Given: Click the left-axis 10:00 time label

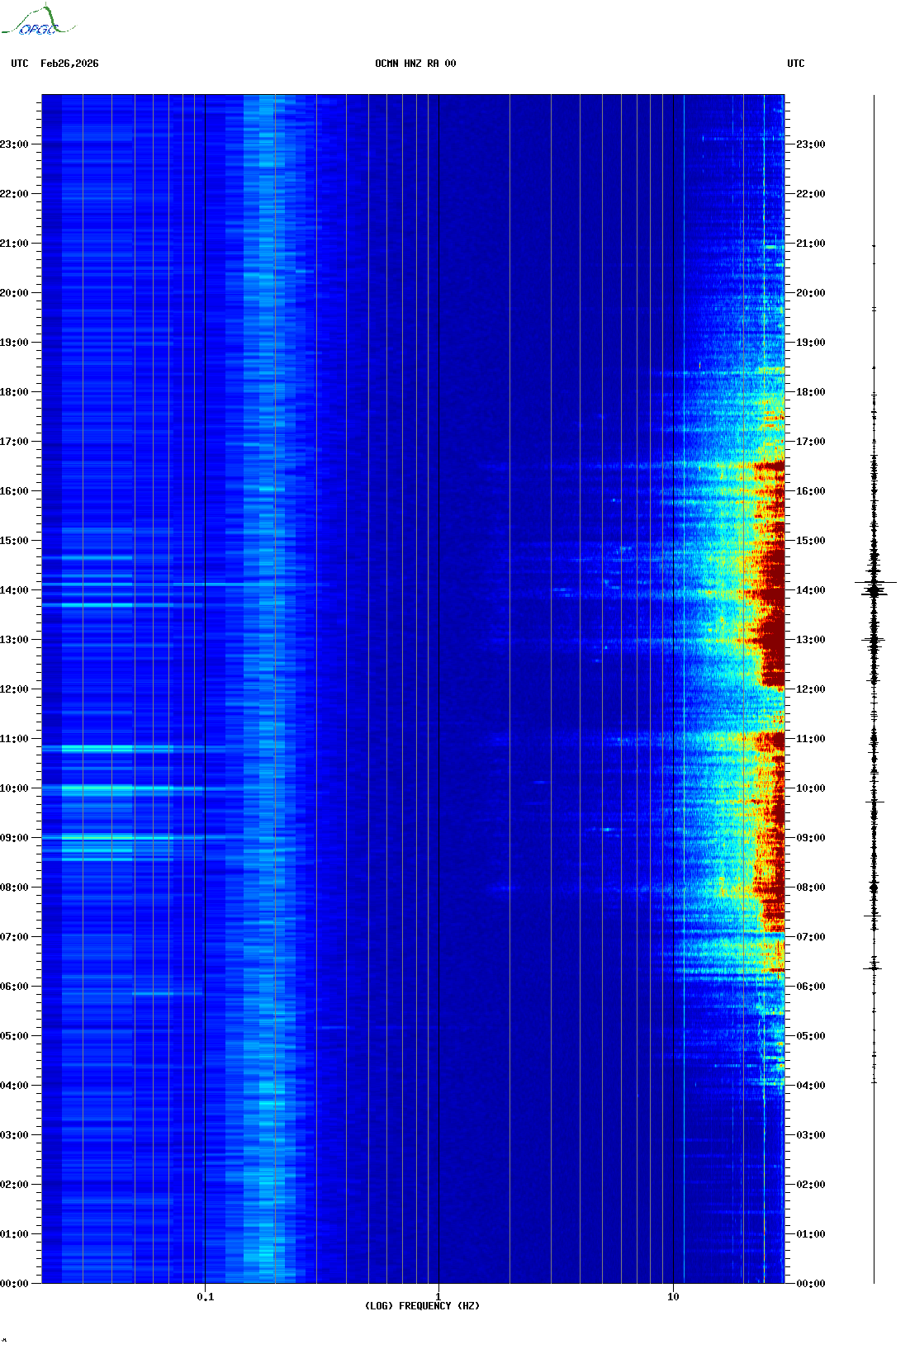Looking at the screenshot, I should (x=14, y=788).
